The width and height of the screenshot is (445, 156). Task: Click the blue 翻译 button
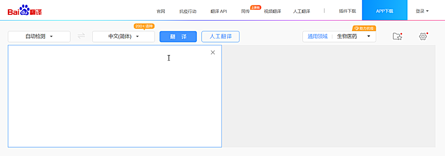[x=178, y=37]
